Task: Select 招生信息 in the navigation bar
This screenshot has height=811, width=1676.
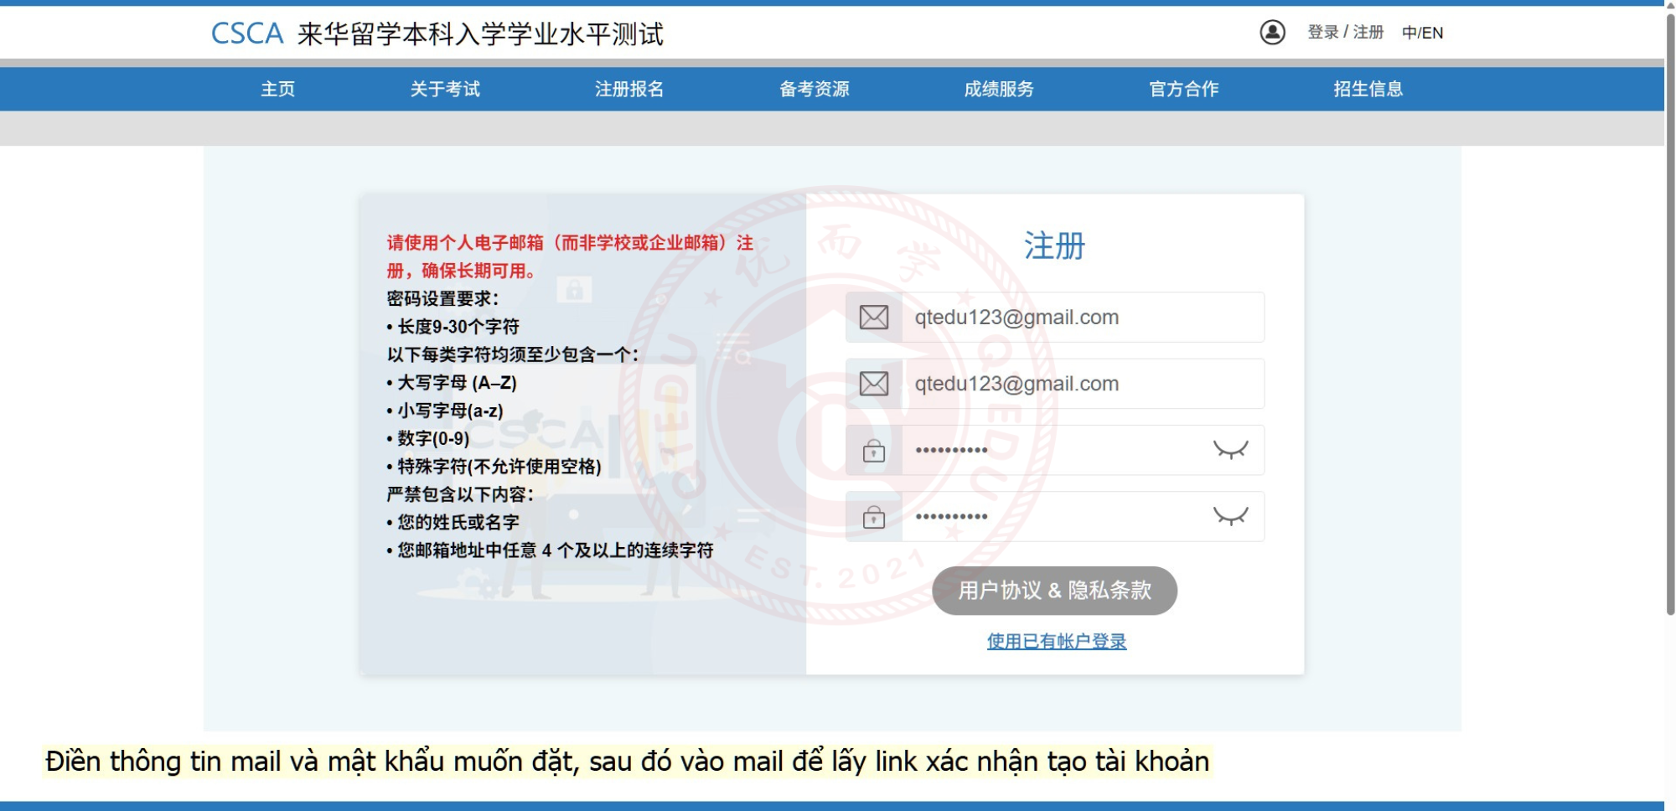Action: click(1368, 89)
